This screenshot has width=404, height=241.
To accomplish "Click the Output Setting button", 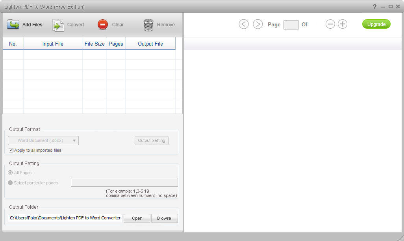I will [x=152, y=140].
